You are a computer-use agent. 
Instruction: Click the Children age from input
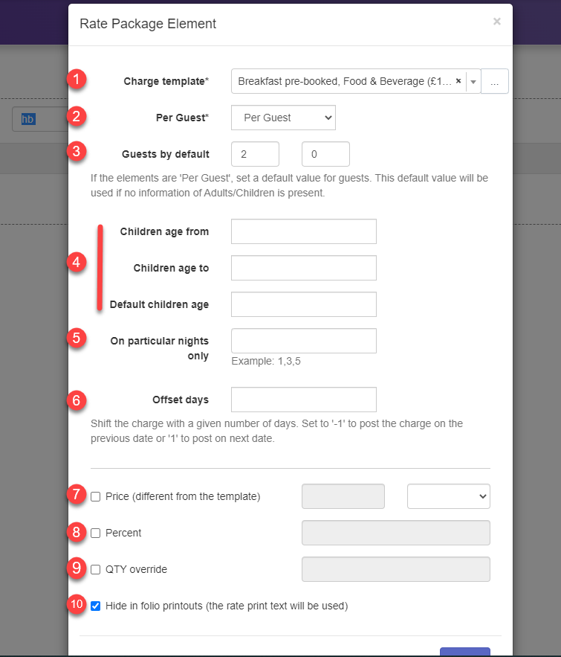coord(303,231)
